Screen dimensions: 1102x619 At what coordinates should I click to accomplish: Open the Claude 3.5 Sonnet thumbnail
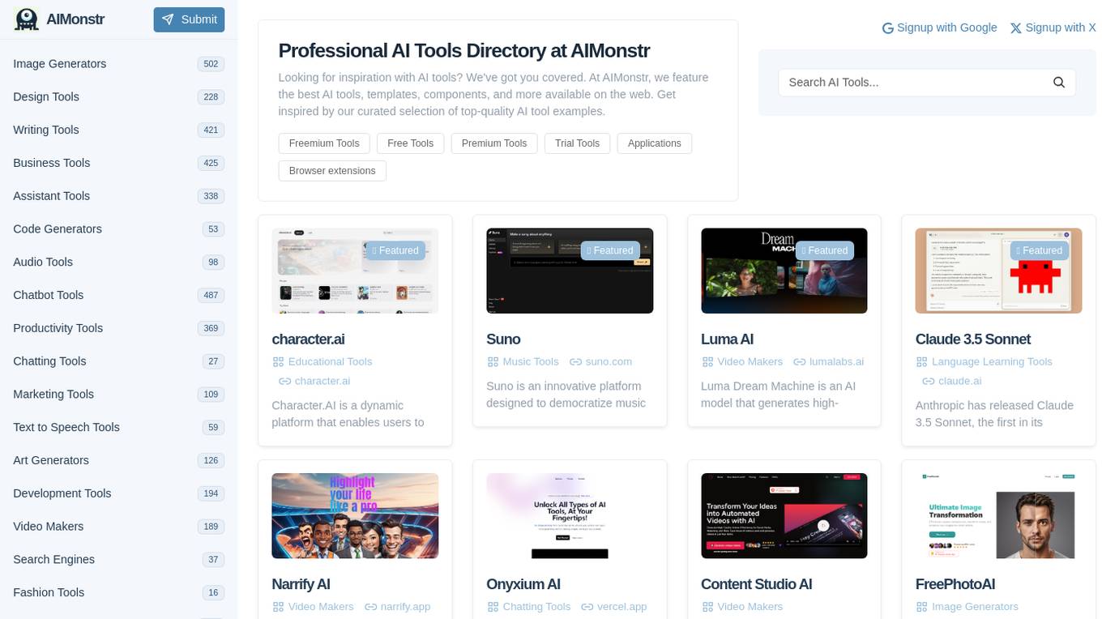coord(998,271)
